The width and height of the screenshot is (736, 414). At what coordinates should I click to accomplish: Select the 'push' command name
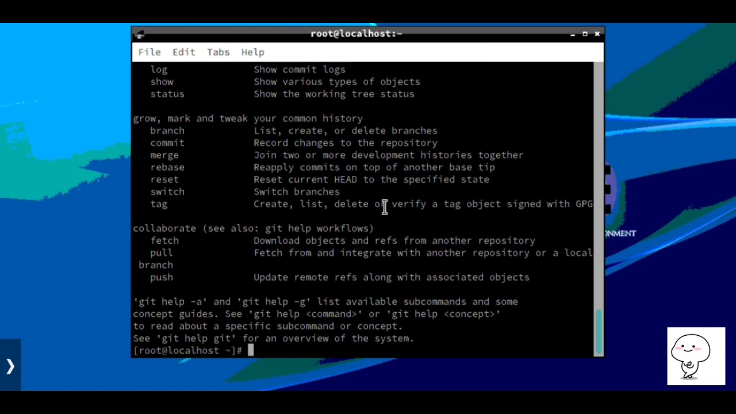click(x=162, y=277)
